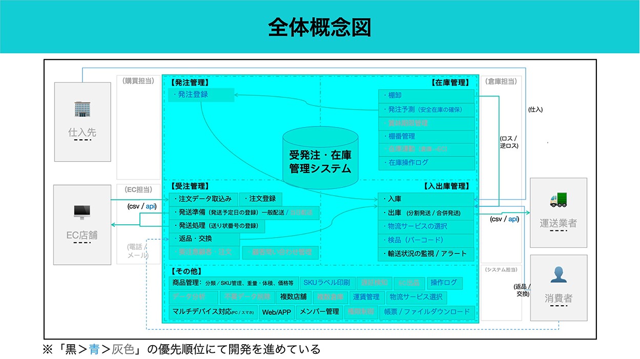This screenshot has width=640, height=359.
Task: Click the 注文データ取込み box
Action: point(203,199)
